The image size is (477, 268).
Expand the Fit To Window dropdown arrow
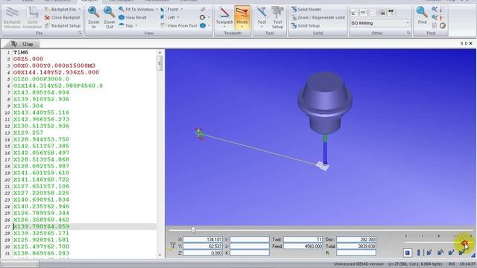(157, 10)
